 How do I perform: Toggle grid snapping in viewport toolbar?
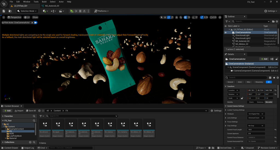tap(185, 17)
